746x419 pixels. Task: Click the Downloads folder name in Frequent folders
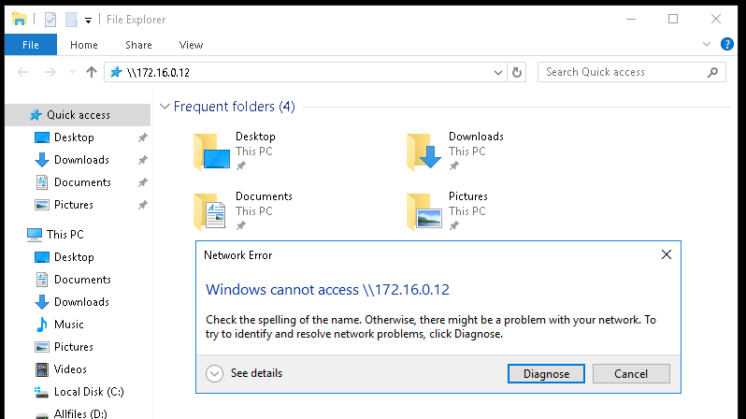click(476, 137)
